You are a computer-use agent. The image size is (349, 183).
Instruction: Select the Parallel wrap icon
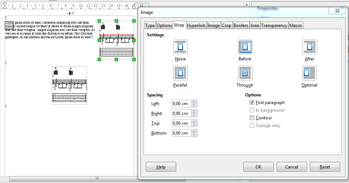pos(181,73)
